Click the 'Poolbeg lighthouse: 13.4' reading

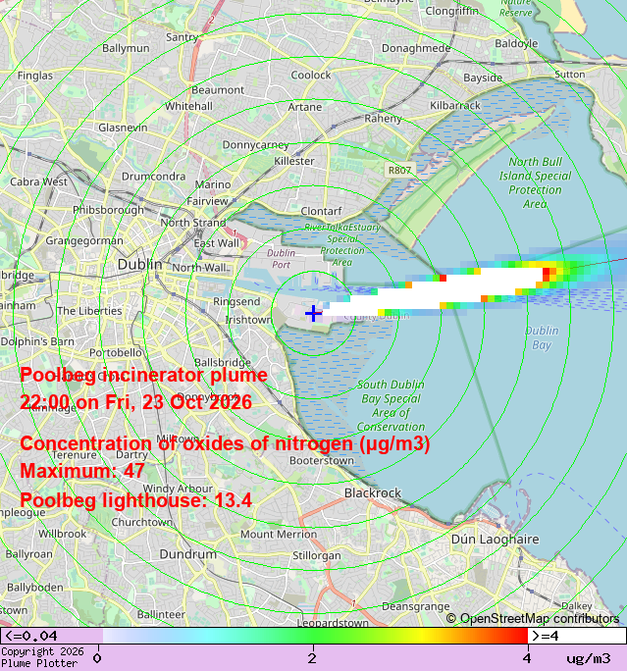tap(135, 500)
